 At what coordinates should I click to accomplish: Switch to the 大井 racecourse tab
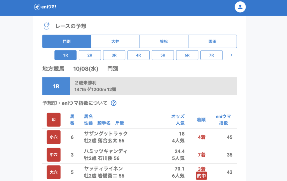coord(115,42)
